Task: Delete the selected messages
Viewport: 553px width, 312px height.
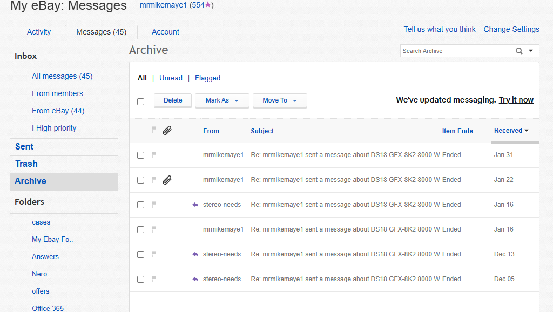Action: pos(173,100)
